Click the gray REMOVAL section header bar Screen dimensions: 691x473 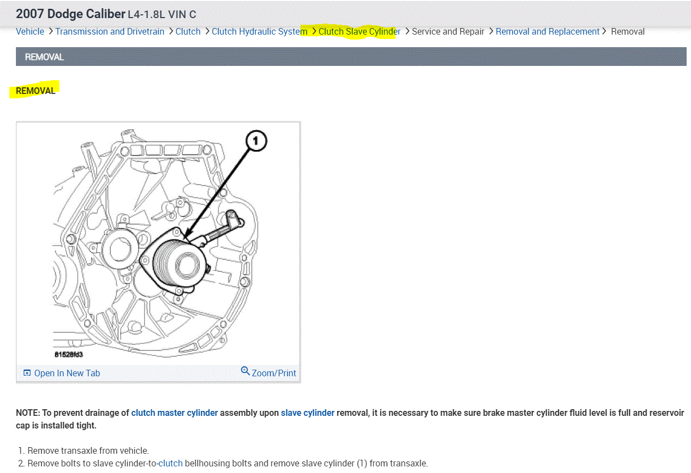(351, 57)
